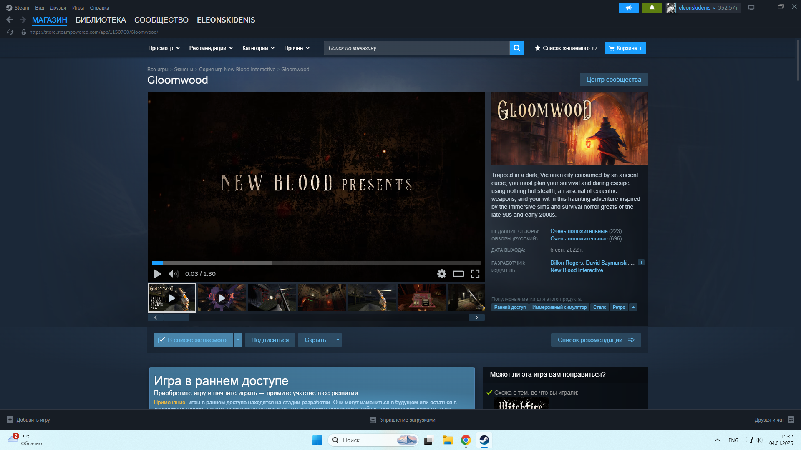Open the Друзья menu
The height and width of the screenshot is (450, 801).
(x=58, y=7)
